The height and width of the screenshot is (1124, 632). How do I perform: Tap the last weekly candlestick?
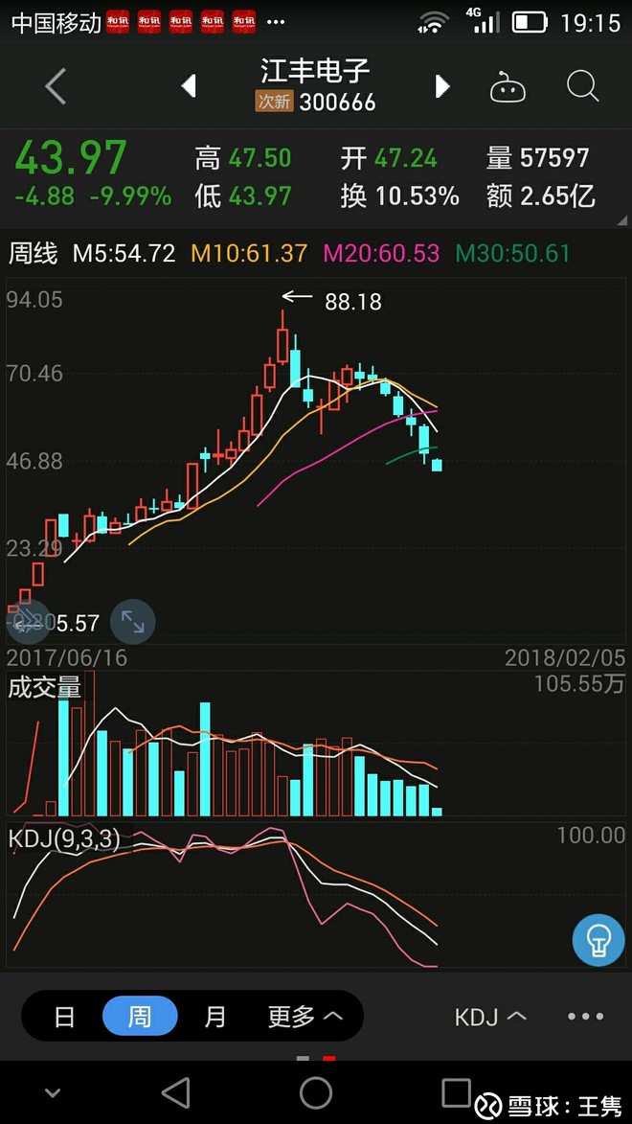tap(437, 466)
